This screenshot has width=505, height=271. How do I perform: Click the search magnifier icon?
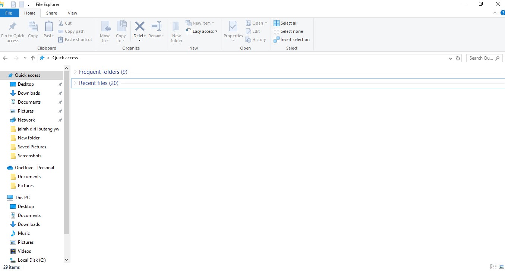tap(498, 58)
